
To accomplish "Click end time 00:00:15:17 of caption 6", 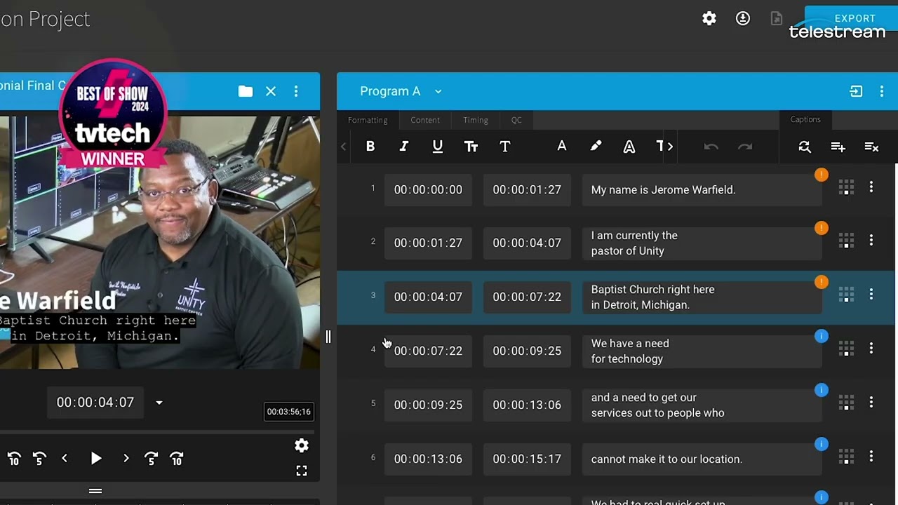I will tap(527, 459).
